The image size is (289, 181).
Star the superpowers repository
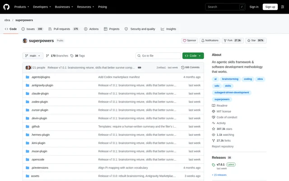tap(256, 40)
